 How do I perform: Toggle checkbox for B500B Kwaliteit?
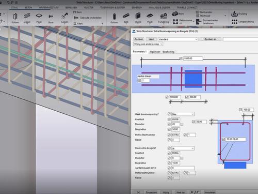169,119
